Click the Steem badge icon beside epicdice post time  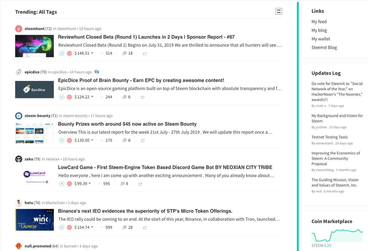[x=97, y=72]
